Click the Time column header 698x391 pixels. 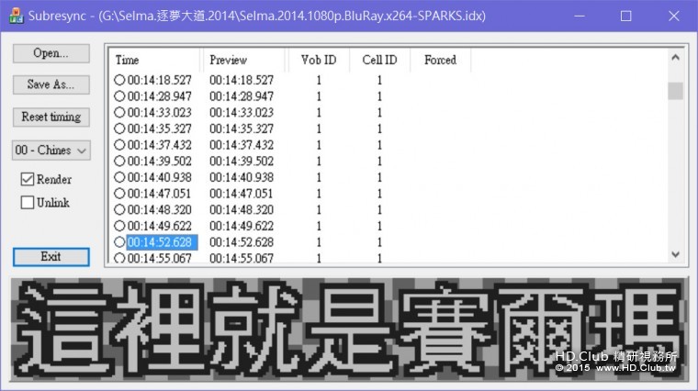[x=154, y=60]
